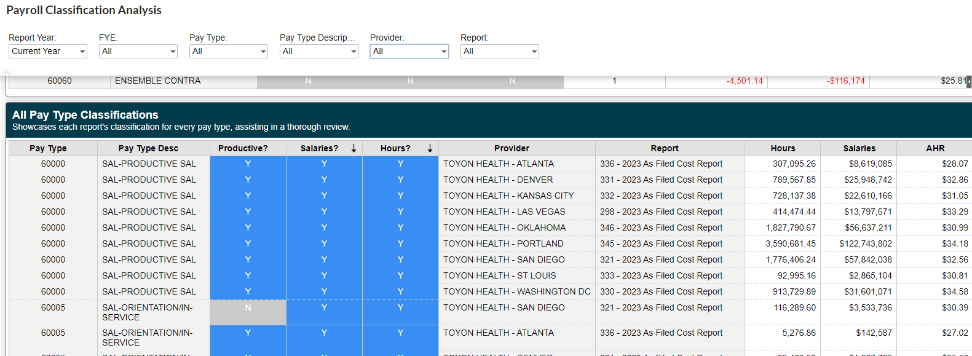Viewport: 972px width, 356px height.
Task: Click the Pay Type Desc column header
Action: pyautogui.click(x=154, y=148)
